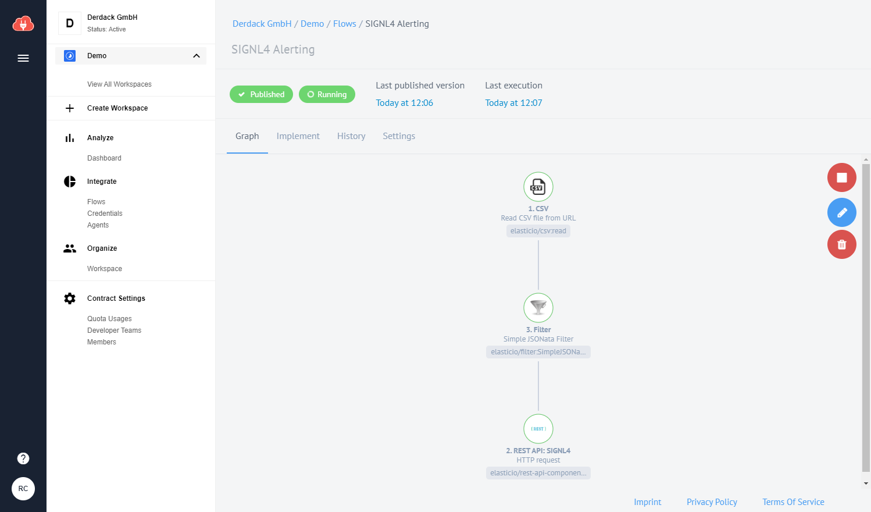This screenshot has width=871, height=512.
Task: Click the Published status badge
Action: coord(261,94)
